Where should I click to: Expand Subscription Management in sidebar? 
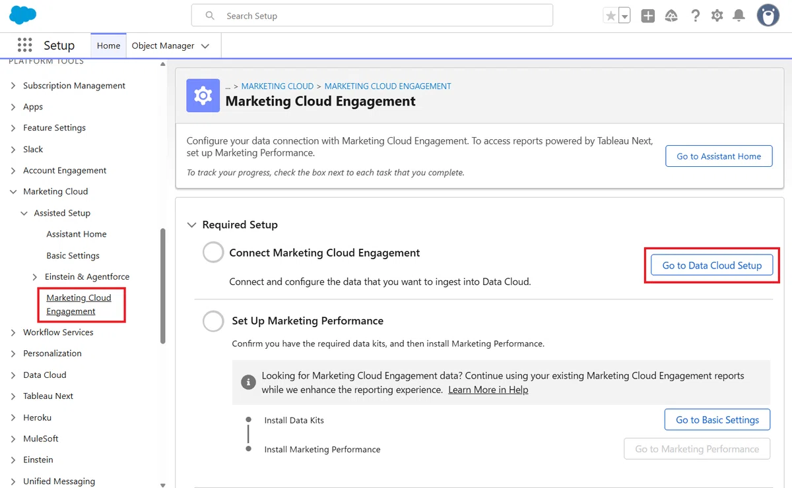click(13, 86)
